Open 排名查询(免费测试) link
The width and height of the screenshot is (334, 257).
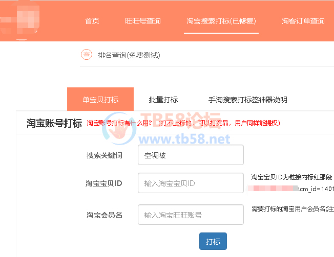129,55
